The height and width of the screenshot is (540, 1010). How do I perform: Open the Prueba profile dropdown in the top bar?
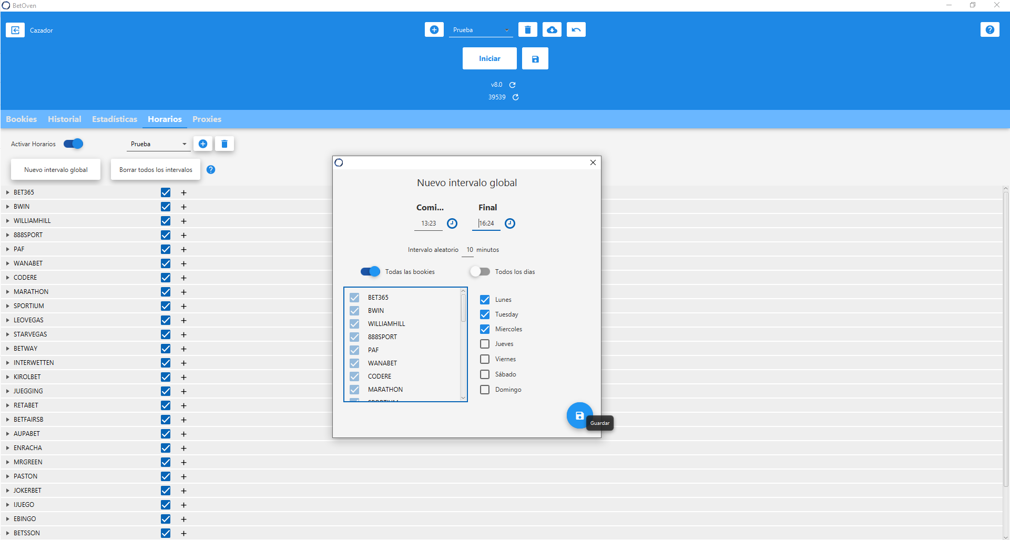pyautogui.click(x=481, y=30)
